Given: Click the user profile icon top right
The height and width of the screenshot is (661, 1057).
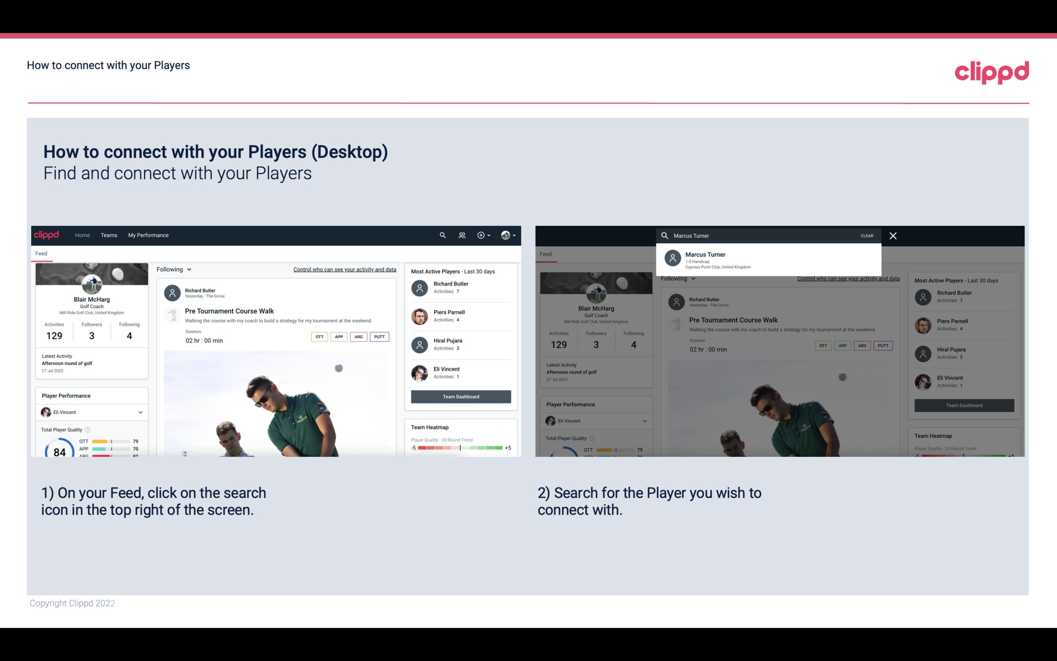Looking at the screenshot, I should (506, 234).
